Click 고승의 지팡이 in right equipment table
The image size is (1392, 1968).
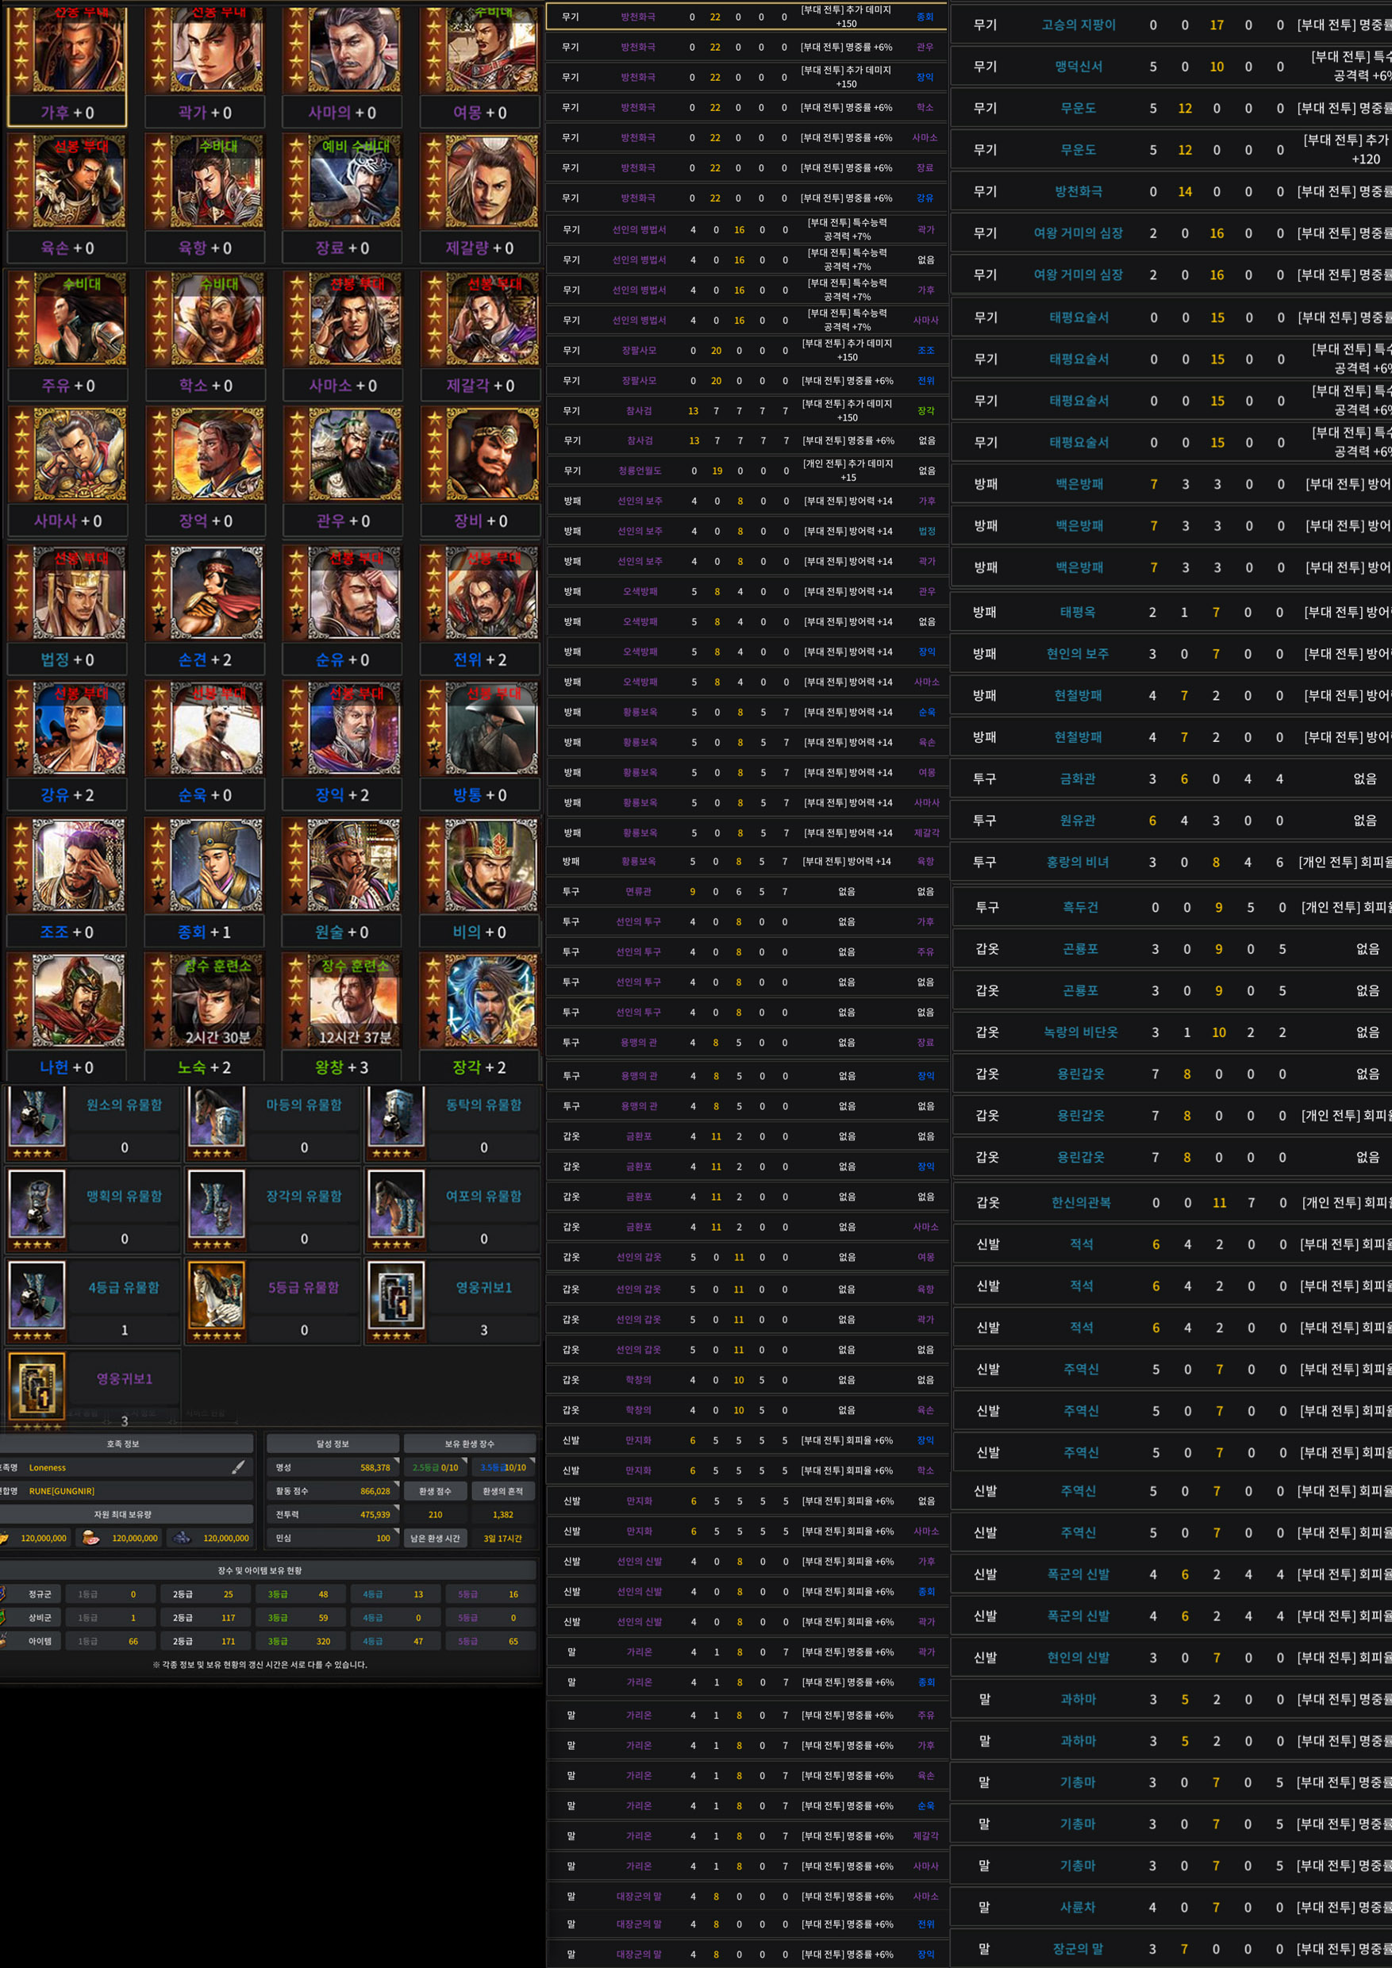point(1079,25)
